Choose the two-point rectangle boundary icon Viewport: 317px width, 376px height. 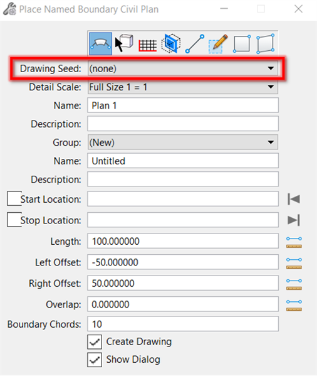tap(242, 44)
